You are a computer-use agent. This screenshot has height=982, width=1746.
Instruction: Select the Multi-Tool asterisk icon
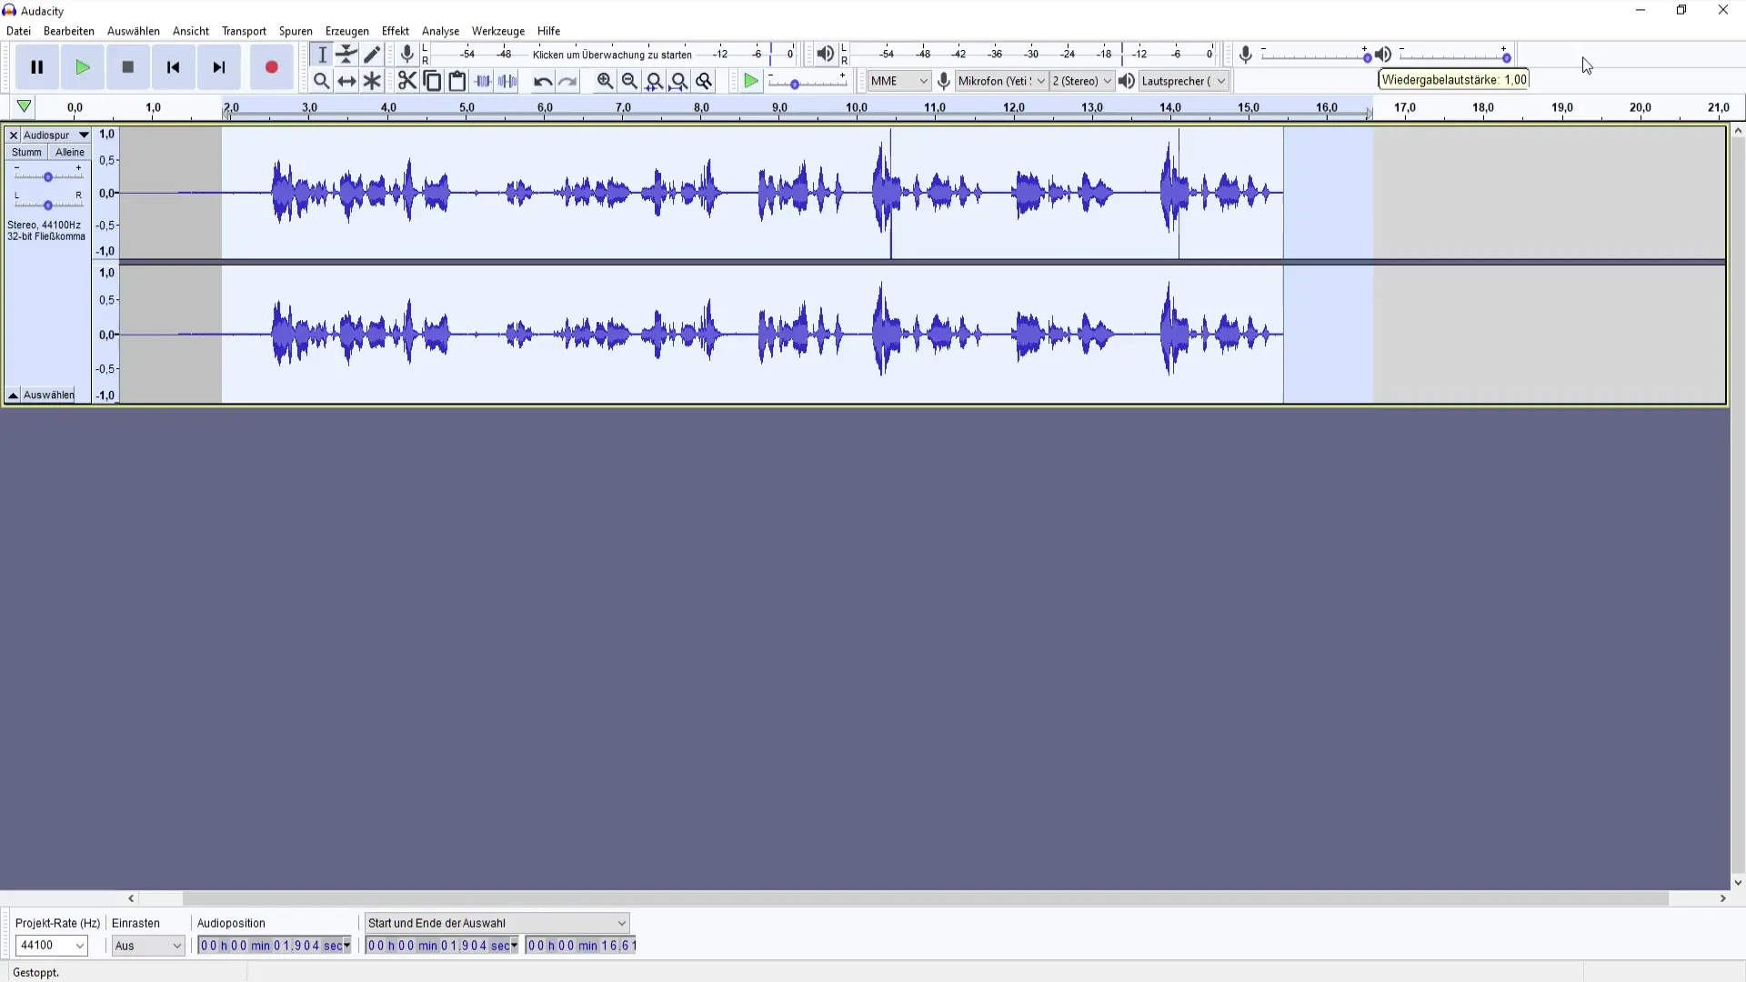click(372, 81)
